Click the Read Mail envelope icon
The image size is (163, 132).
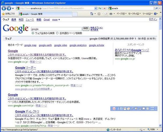click(x=106, y=14)
